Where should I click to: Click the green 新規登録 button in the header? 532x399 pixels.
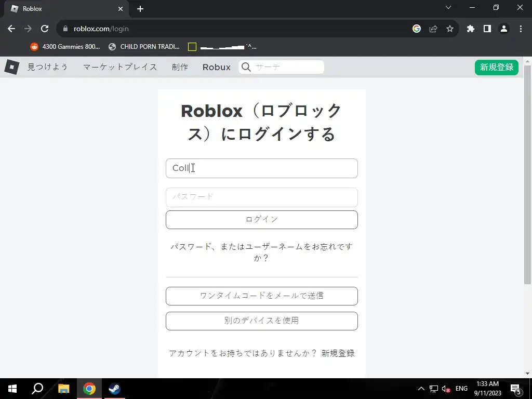pyautogui.click(x=496, y=67)
